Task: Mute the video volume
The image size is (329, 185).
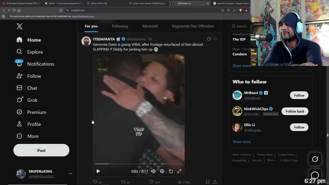Action: pyautogui.click(x=153, y=171)
